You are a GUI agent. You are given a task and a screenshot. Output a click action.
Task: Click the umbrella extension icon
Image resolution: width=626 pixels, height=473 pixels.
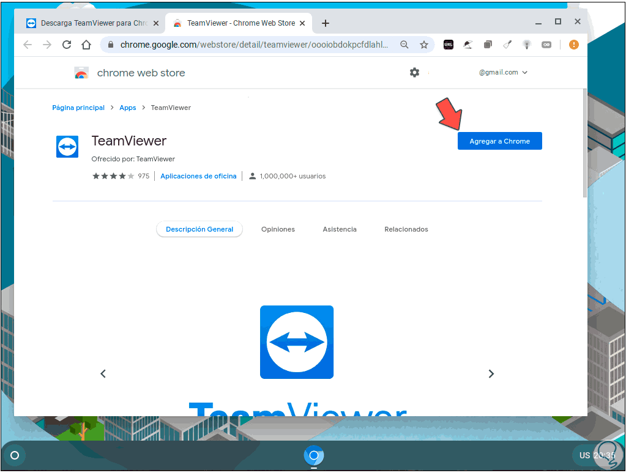(468, 45)
